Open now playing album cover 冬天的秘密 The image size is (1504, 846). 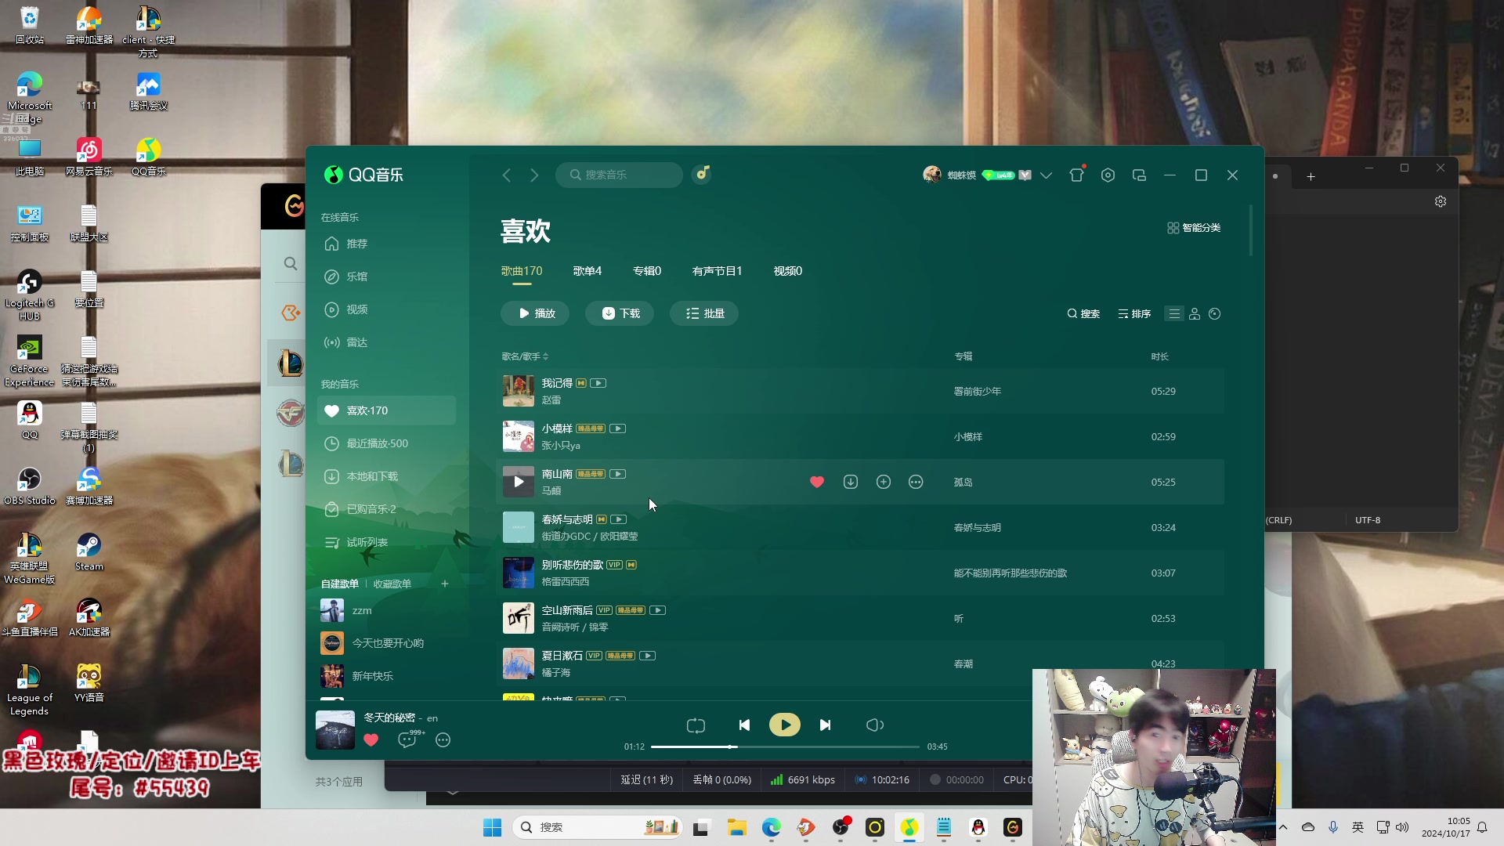click(335, 729)
